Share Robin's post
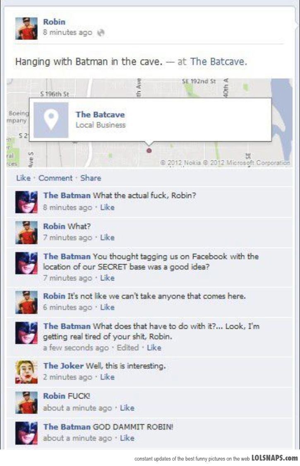Screen dimensions: 300x466 (91, 178)
